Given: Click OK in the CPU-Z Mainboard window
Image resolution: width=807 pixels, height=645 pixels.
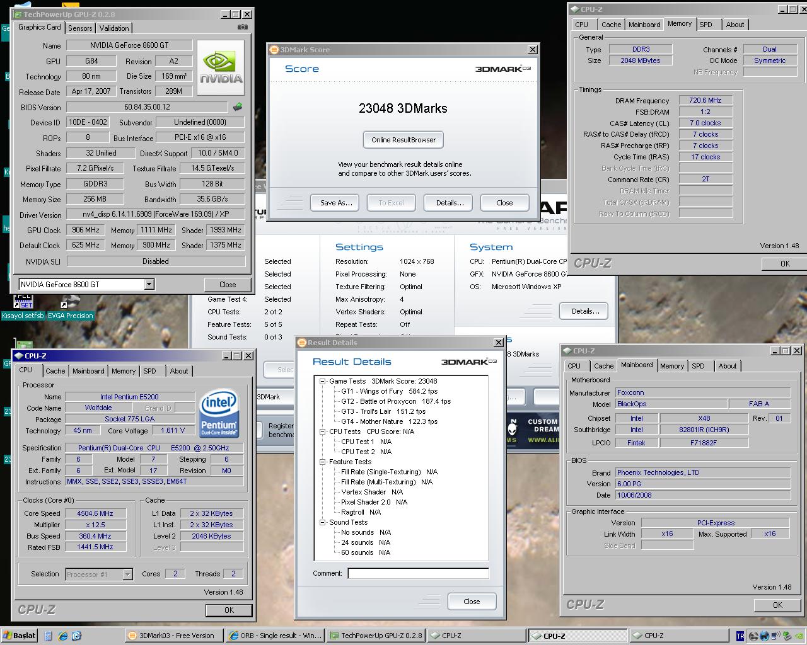Looking at the screenshot, I should [777, 605].
